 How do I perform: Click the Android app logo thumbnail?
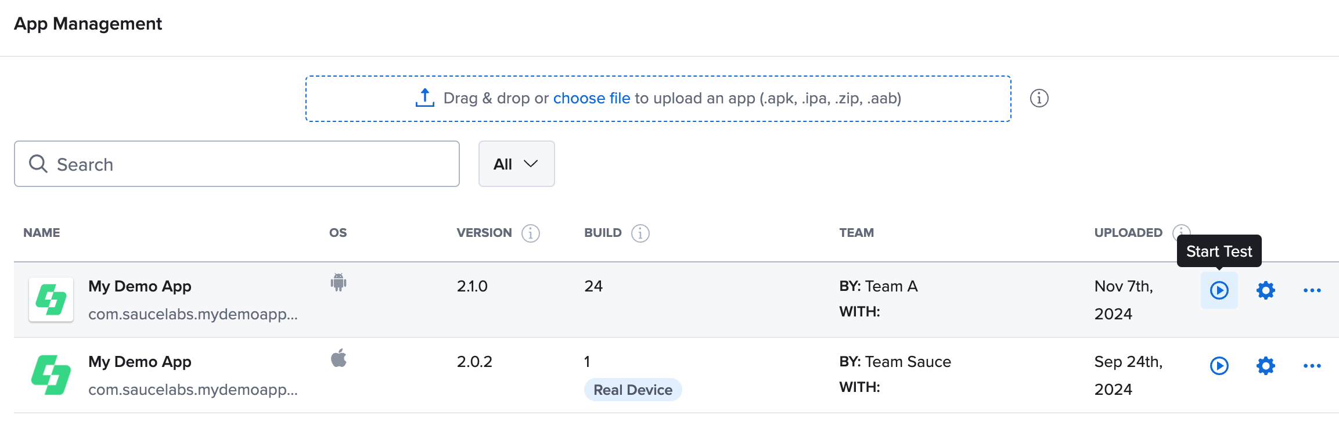(x=51, y=300)
